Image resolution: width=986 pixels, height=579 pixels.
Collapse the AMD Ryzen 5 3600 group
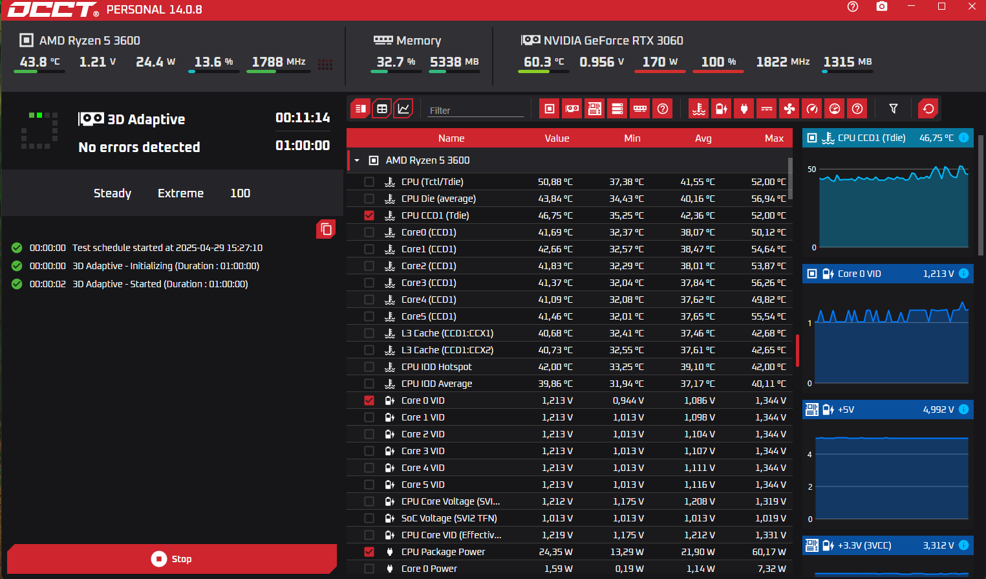[x=357, y=160]
